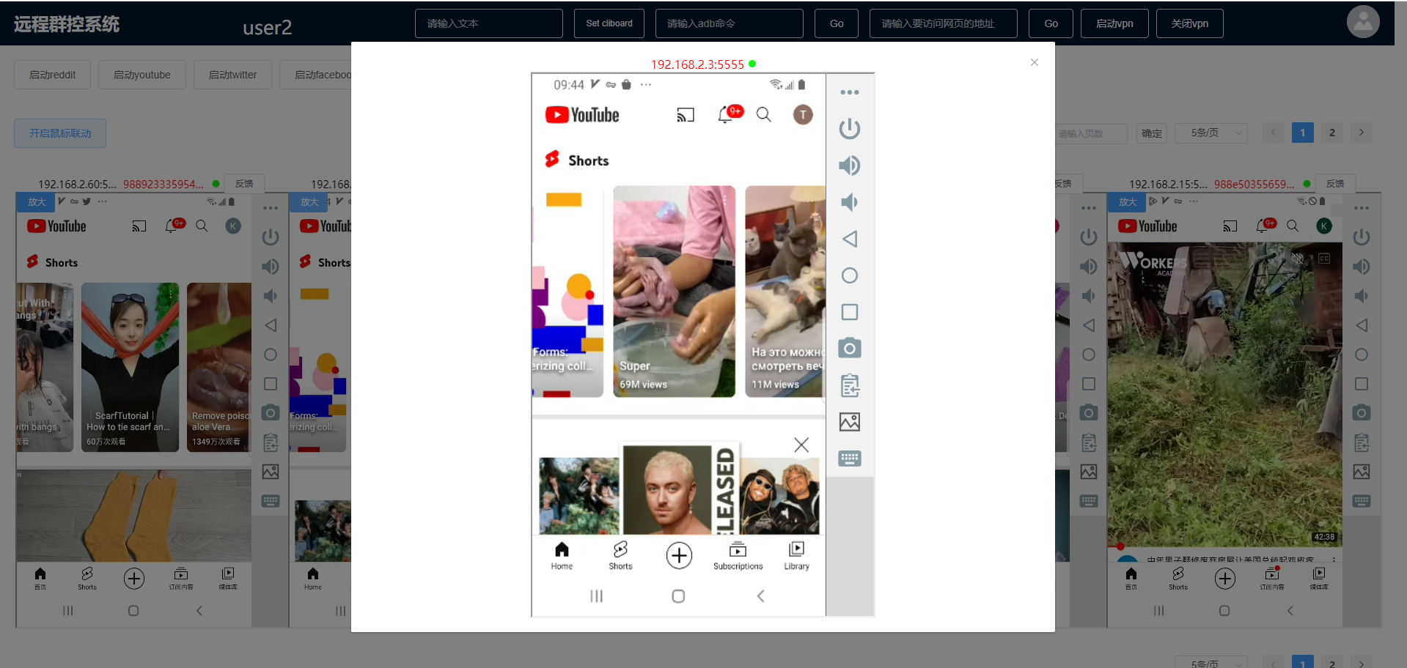1407x668 pixels.
Task: Tap the YouTube search icon in the modal
Action: pos(763,115)
